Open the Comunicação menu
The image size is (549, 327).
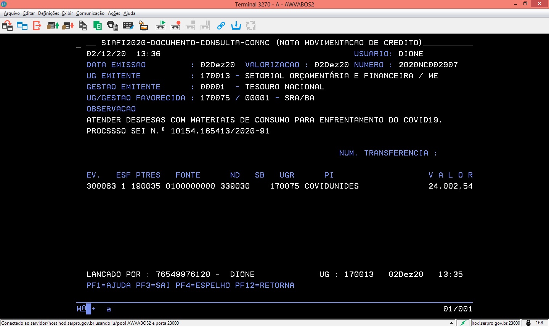point(90,13)
